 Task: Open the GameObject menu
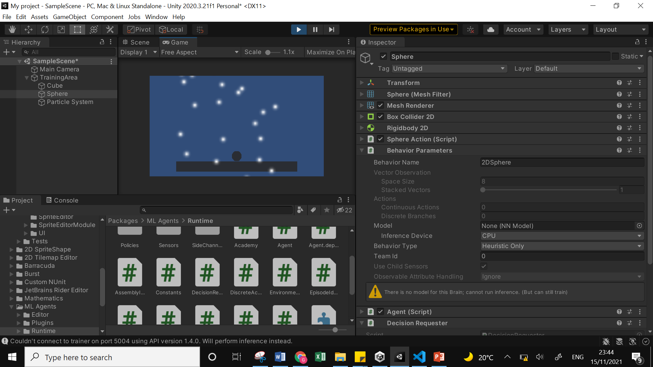tap(69, 17)
